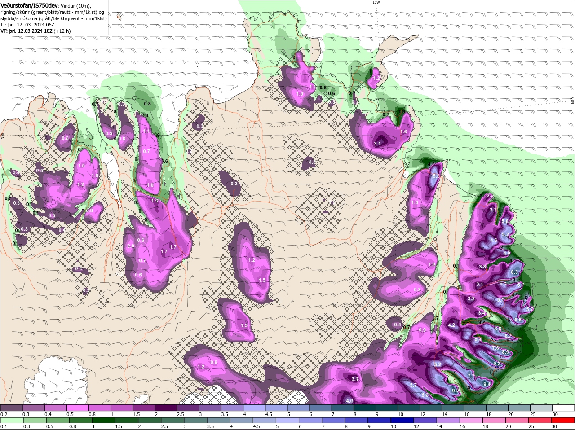
Task: Click the 9.4 precipitation value on the map
Action: 487,384
